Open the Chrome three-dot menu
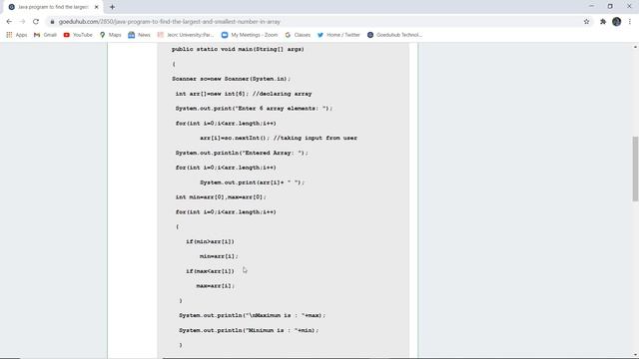Screen dimensions: 639x359 pyautogui.click(x=630, y=22)
